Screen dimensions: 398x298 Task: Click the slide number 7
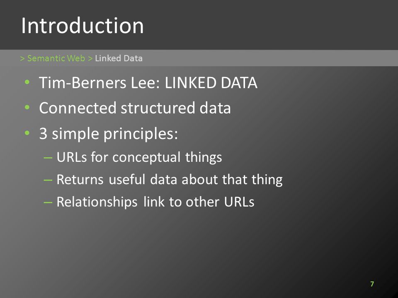372,284
